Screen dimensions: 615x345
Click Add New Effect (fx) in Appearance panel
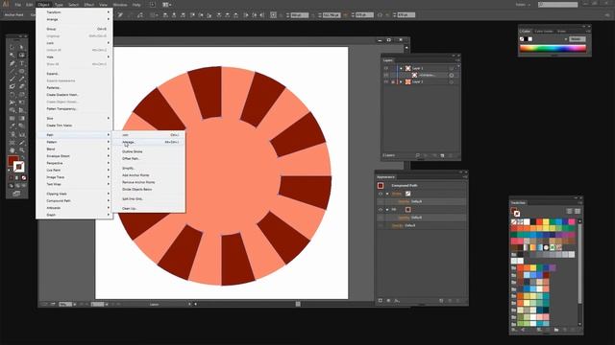tap(397, 300)
